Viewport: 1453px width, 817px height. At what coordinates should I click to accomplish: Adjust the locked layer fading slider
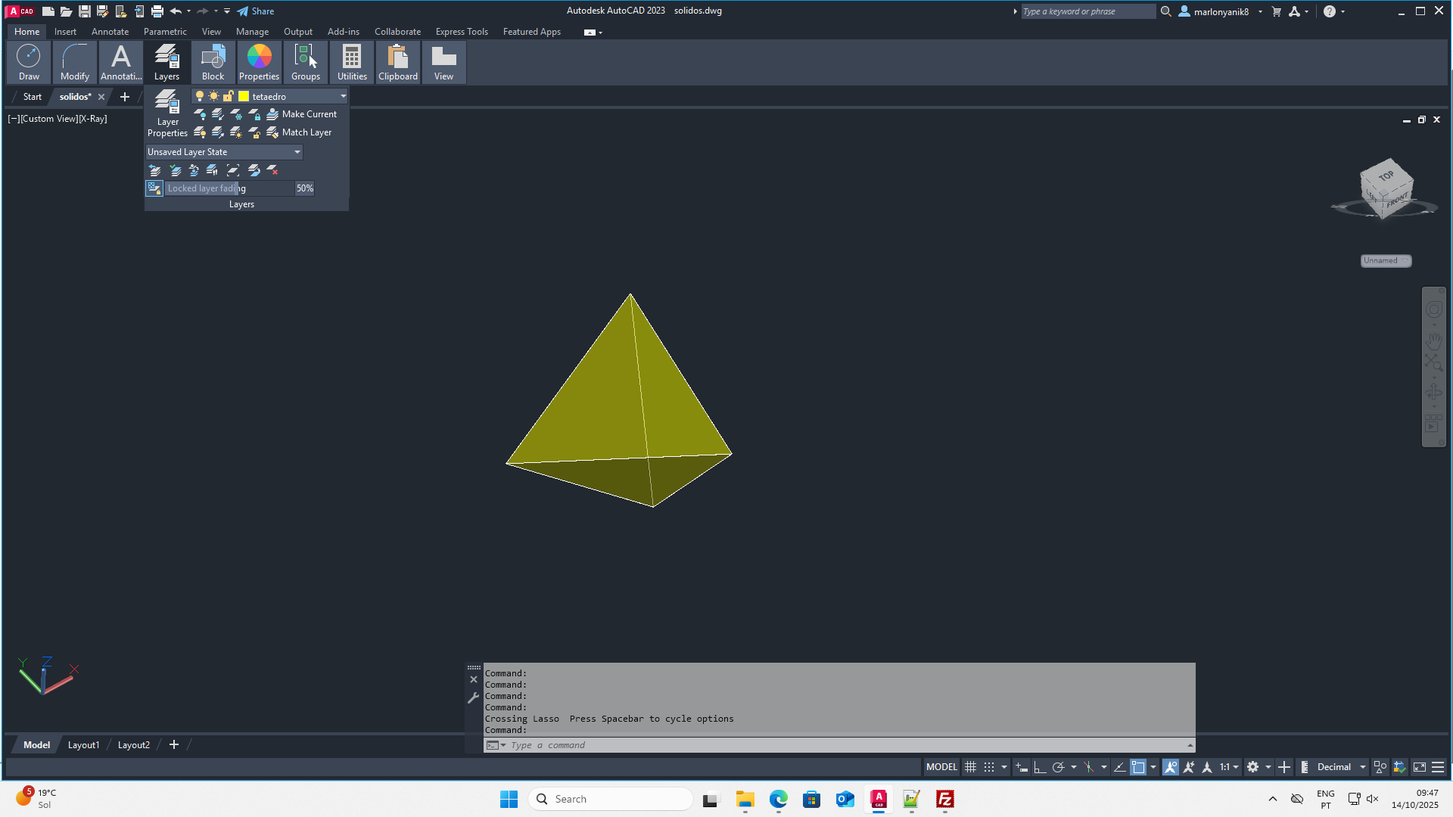pyautogui.click(x=237, y=188)
